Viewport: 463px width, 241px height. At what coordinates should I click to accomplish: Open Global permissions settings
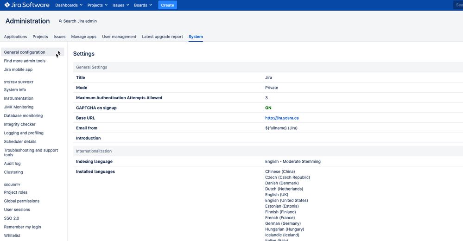21,201
